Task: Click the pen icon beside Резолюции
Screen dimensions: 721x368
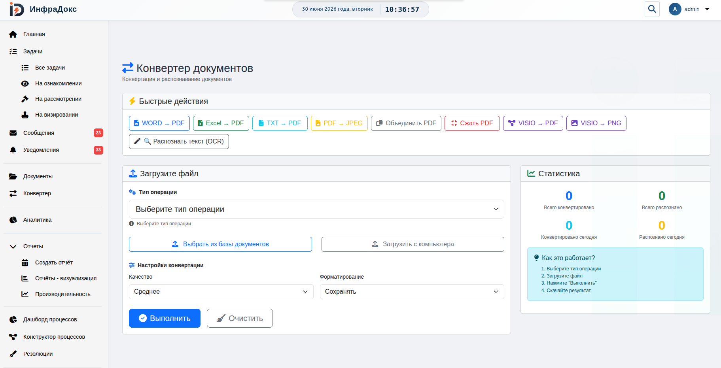Action: [x=13, y=354]
